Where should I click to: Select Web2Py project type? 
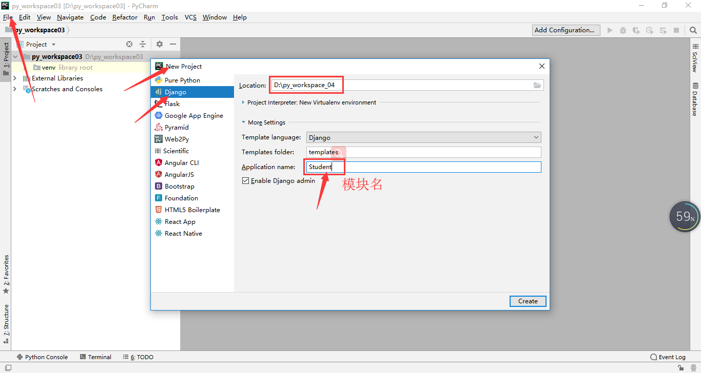(x=192, y=139)
